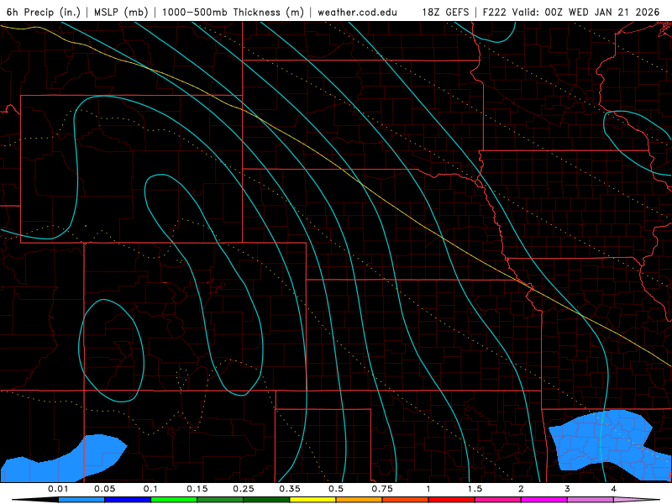The width and height of the screenshot is (672, 504).
Task: Click the 'MSLP (mb)' header label
Action: pyautogui.click(x=121, y=12)
